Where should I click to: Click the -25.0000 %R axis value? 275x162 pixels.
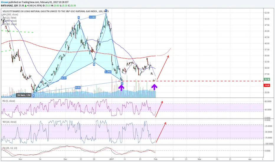268,126
